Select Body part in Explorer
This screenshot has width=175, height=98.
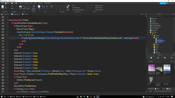click(x=157, y=48)
